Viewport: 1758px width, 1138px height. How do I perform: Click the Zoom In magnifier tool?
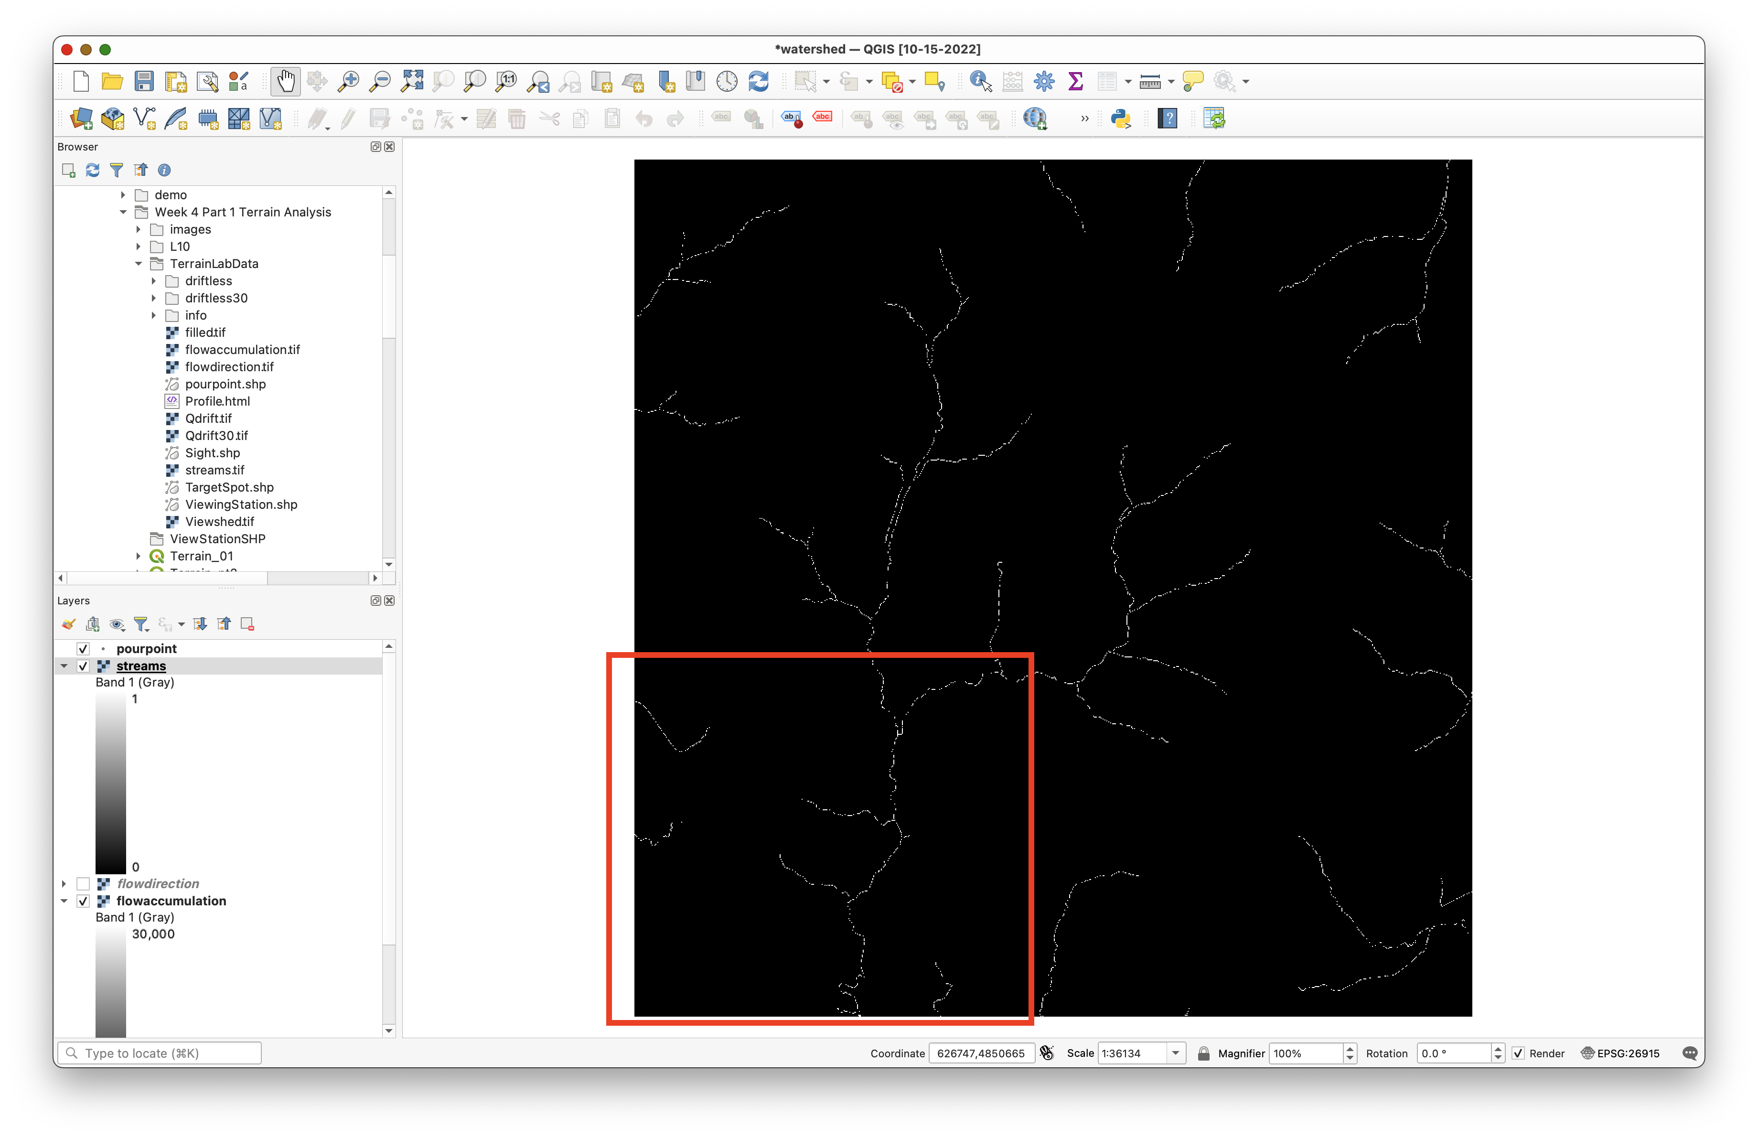pyautogui.click(x=348, y=81)
